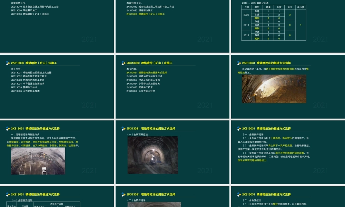345x207 pixels.
Task: Click the 单选 cell in the 2018 rows
Action: click(x=257, y=32)
